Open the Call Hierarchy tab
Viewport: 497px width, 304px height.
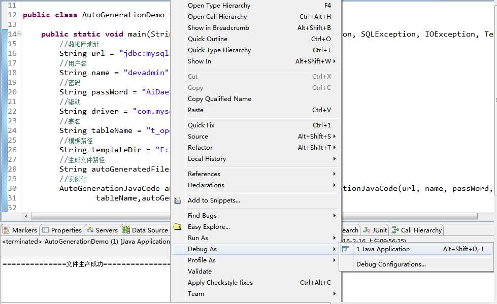point(416,230)
